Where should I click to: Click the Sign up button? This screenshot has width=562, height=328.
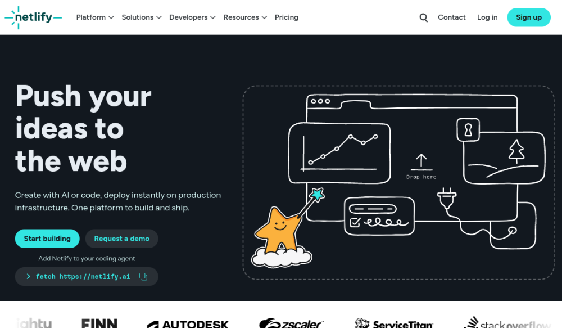point(529,17)
